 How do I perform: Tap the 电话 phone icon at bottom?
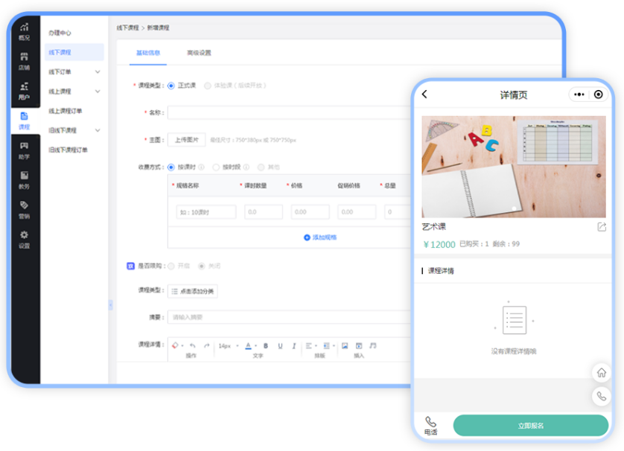coord(430,426)
